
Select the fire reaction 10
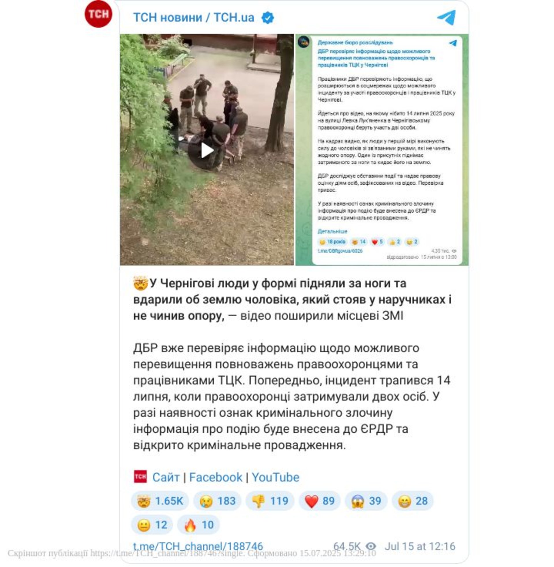[x=199, y=525]
